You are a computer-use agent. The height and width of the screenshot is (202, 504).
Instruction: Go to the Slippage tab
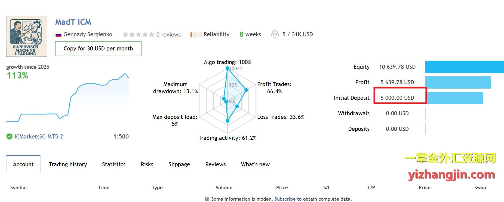tap(179, 164)
